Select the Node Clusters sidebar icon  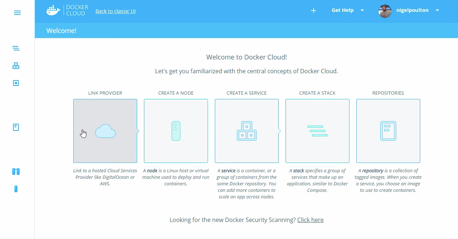coord(16,171)
